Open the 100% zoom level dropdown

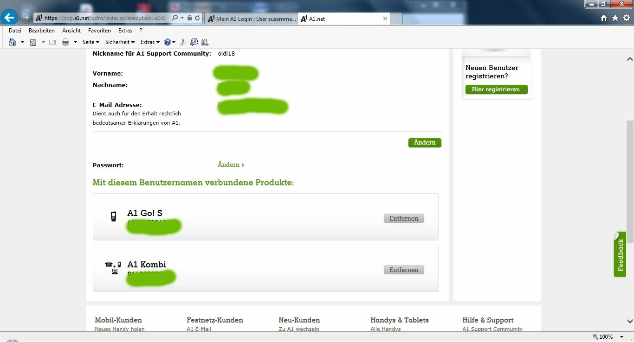click(x=622, y=337)
